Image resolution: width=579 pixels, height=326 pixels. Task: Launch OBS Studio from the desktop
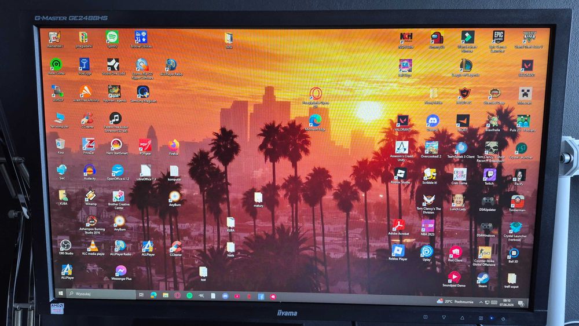(66, 247)
